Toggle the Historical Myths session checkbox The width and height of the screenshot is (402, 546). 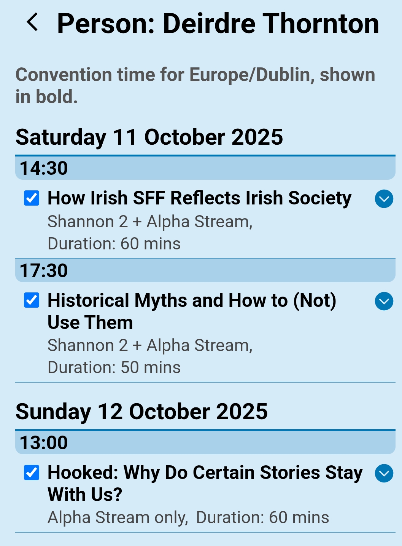32,300
